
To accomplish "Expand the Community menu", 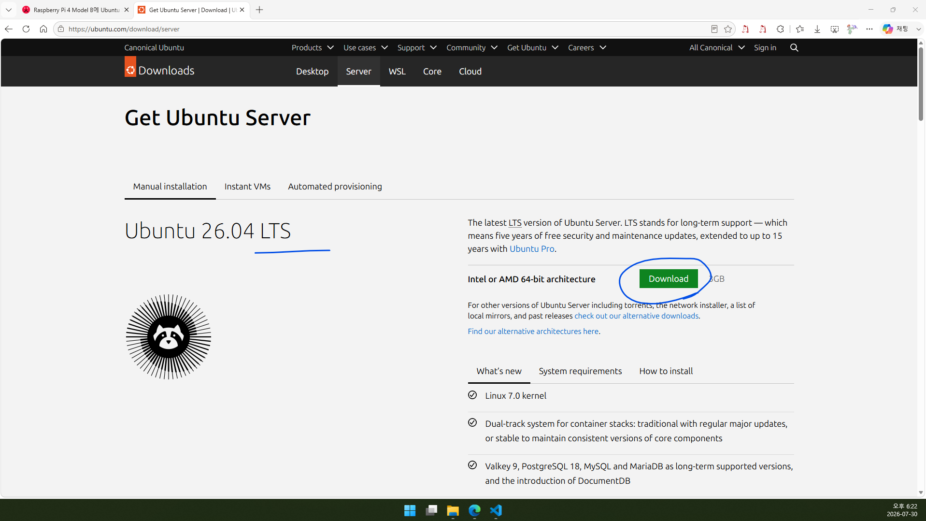I will (471, 47).
